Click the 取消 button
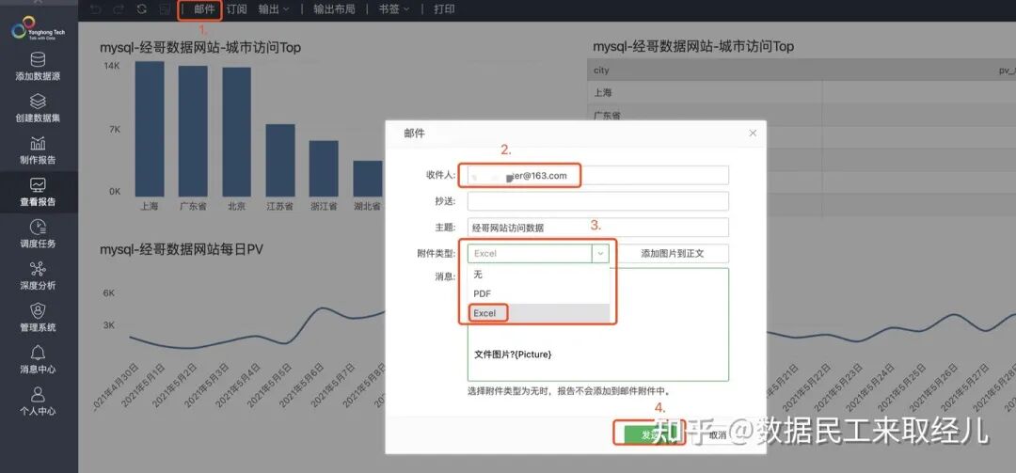This screenshot has width=1016, height=473. point(717,435)
